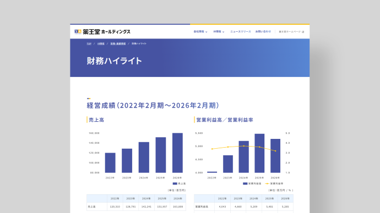
Task: Click the 120,310 cell in 売上高 table
Action: click(x=115, y=207)
